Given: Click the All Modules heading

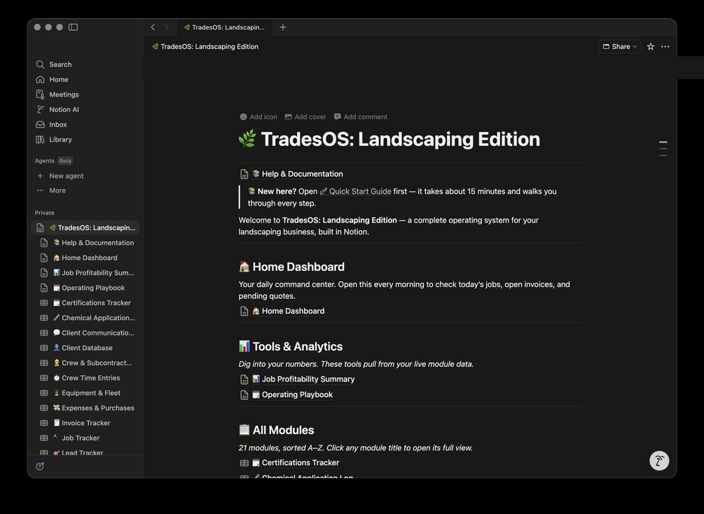Looking at the screenshot, I should (x=276, y=430).
